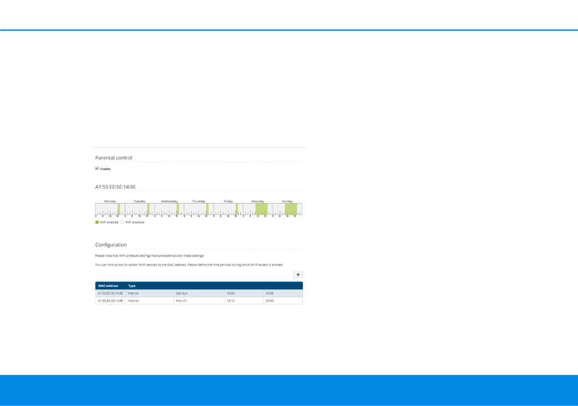Image resolution: width=578 pixels, height=406 pixels.
Task: Click MAC address in Sat-Sun row
Action: coord(111,294)
